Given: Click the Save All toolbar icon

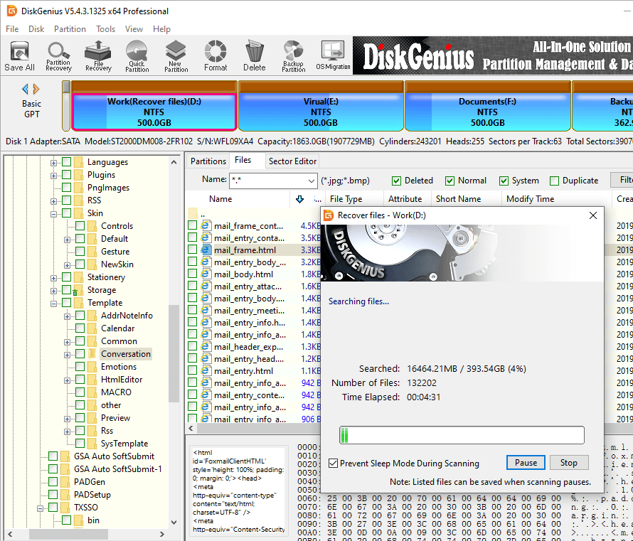Looking at the screenshot, I should pos(19,55).
